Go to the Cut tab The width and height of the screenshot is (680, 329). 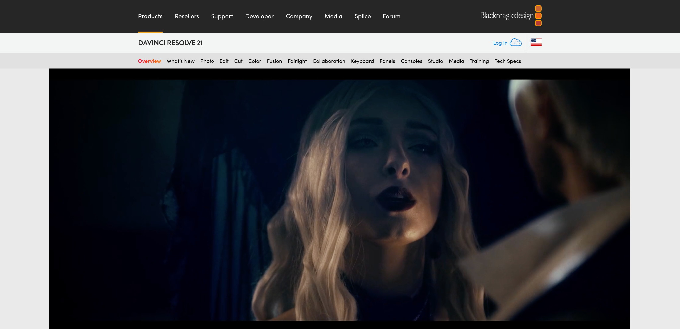[x=238, y=61]
